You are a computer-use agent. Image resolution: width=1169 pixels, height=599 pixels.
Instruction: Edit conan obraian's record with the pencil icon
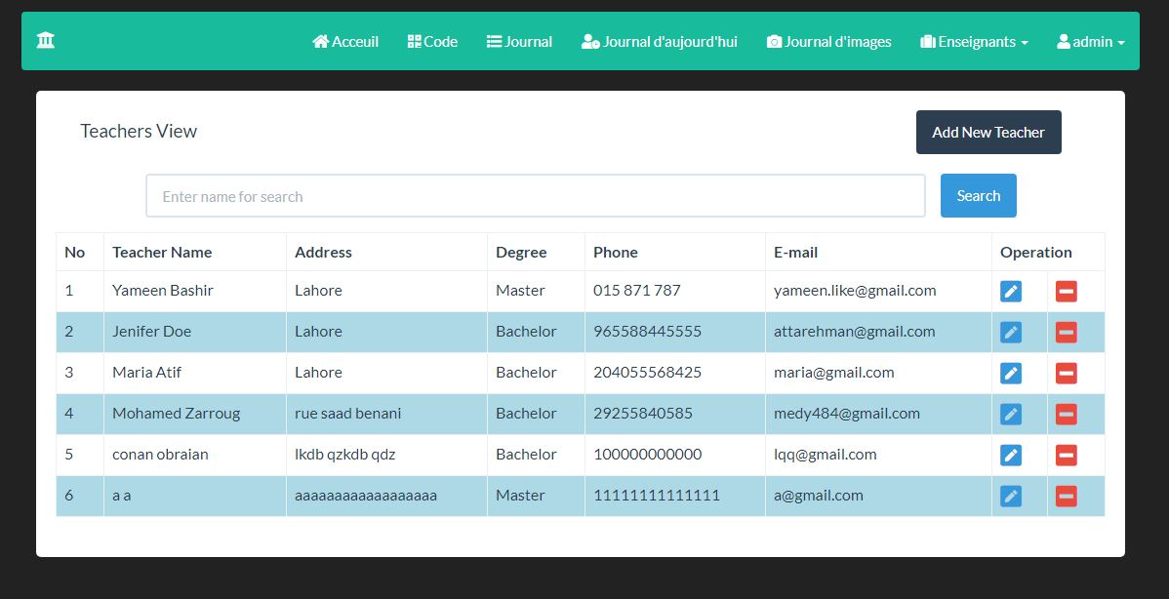click(1010, 456)
